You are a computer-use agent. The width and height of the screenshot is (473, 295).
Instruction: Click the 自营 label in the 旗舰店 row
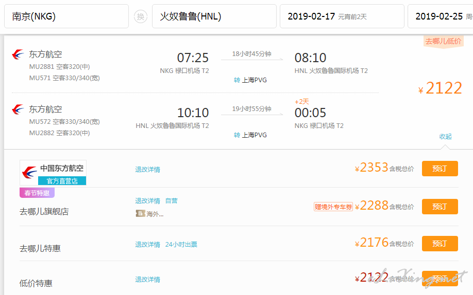[x=172, y=201]
